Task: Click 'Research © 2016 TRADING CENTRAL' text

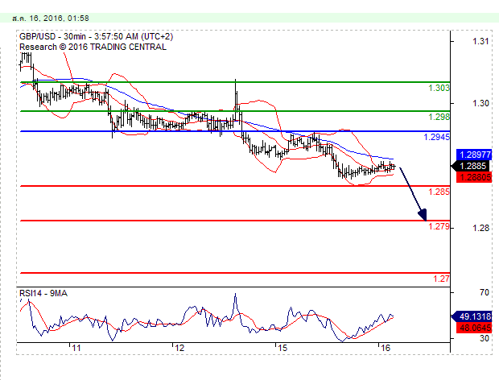Action: 93,47
